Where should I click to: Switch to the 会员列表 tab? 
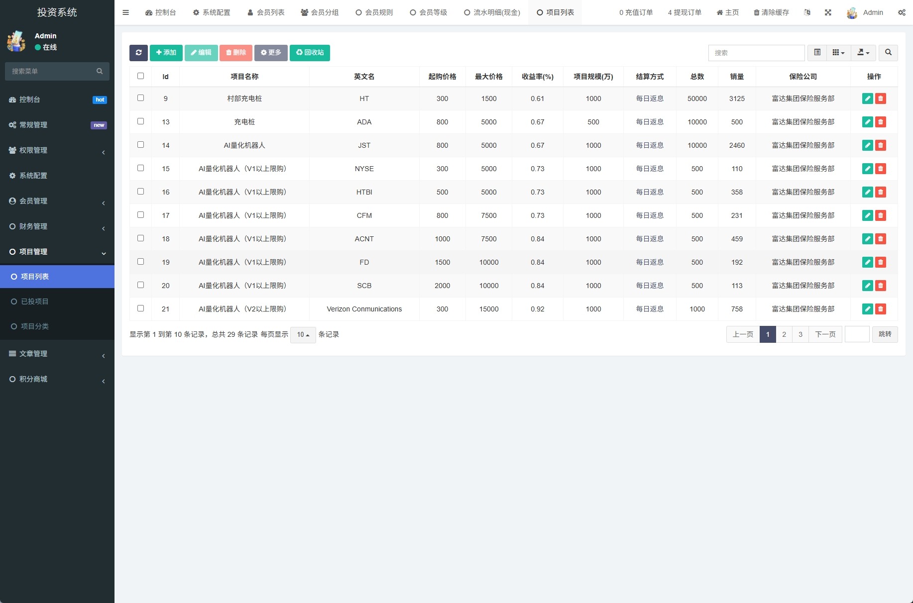[x=266, y=12]
